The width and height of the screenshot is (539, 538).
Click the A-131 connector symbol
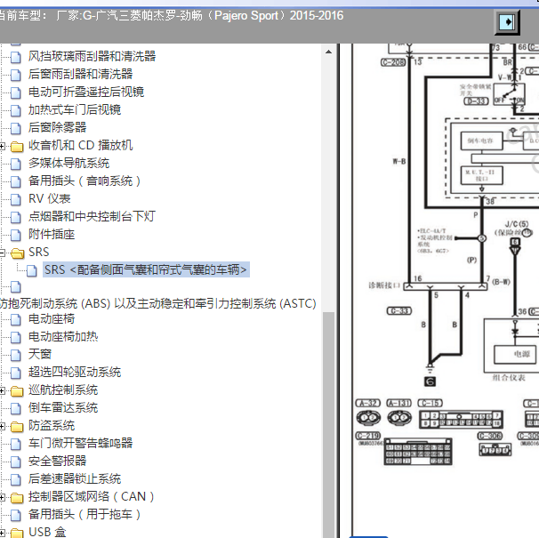pos(399,418)
